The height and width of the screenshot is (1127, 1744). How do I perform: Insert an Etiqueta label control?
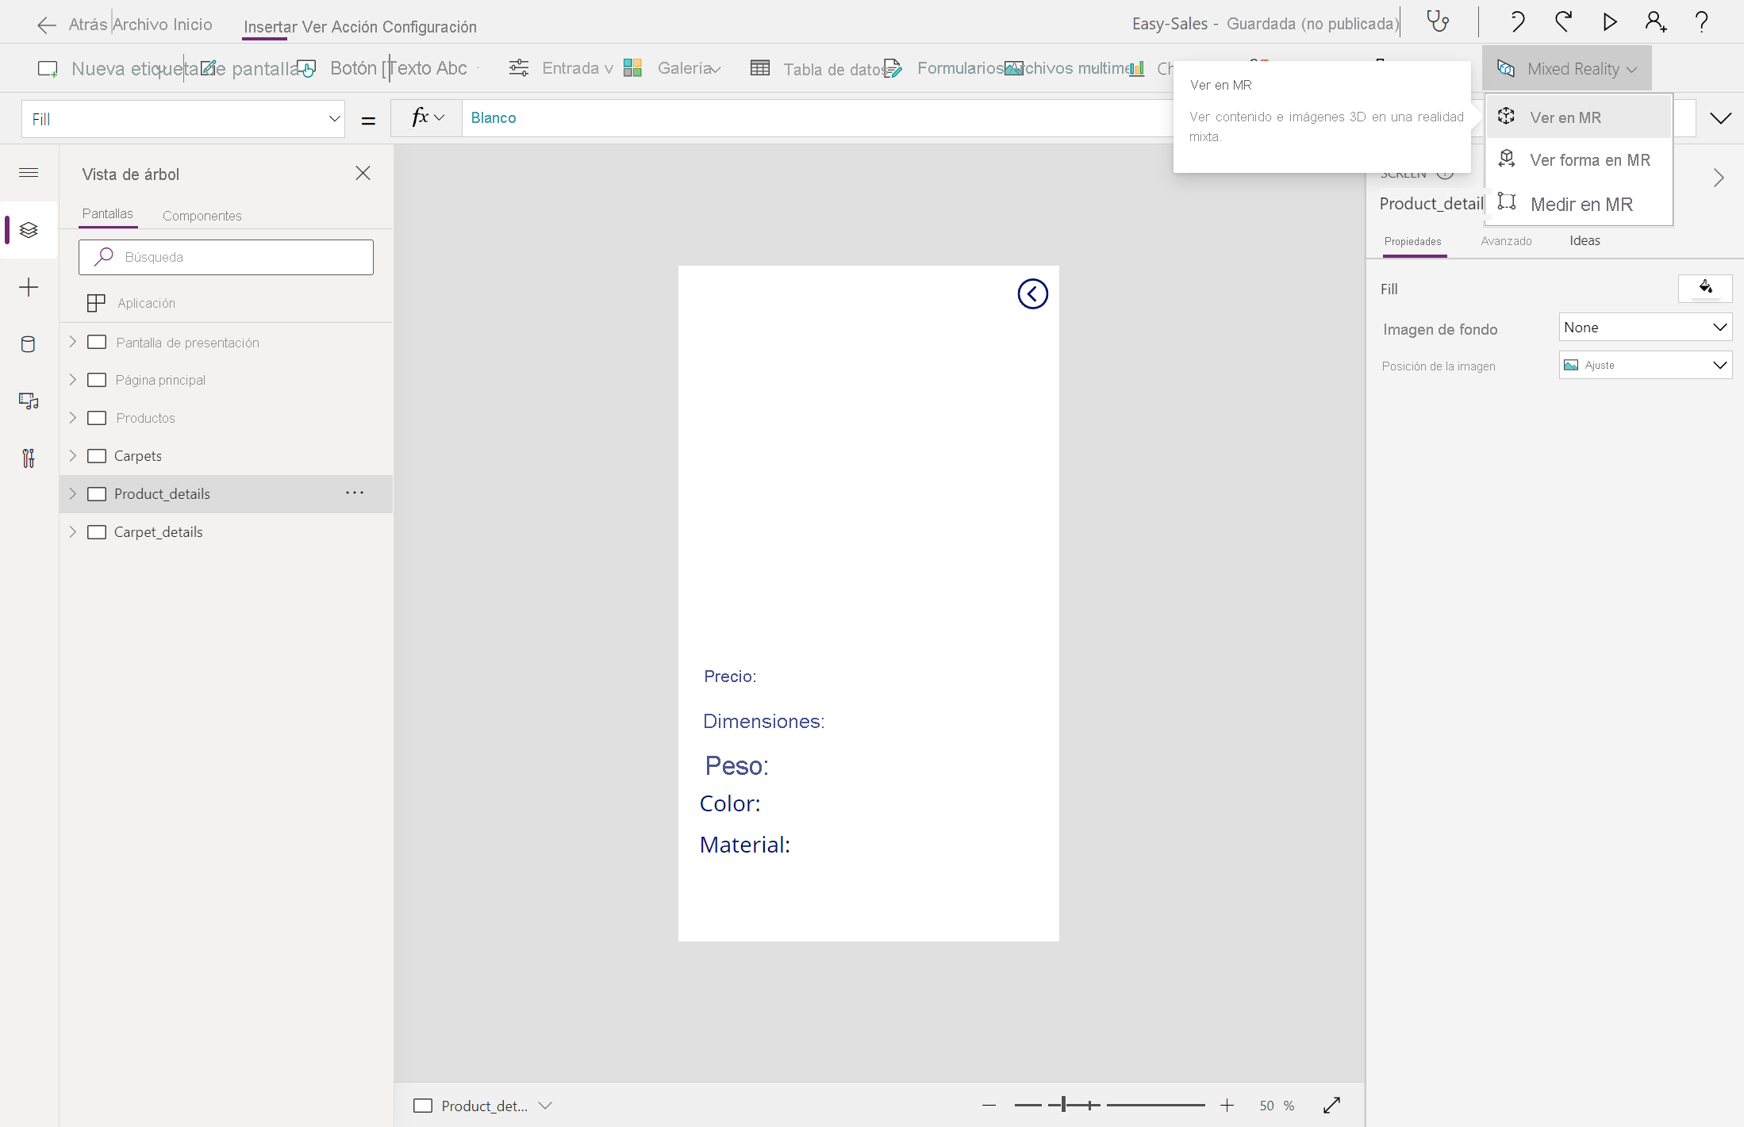pyautogui.click(x=208, y=68)
